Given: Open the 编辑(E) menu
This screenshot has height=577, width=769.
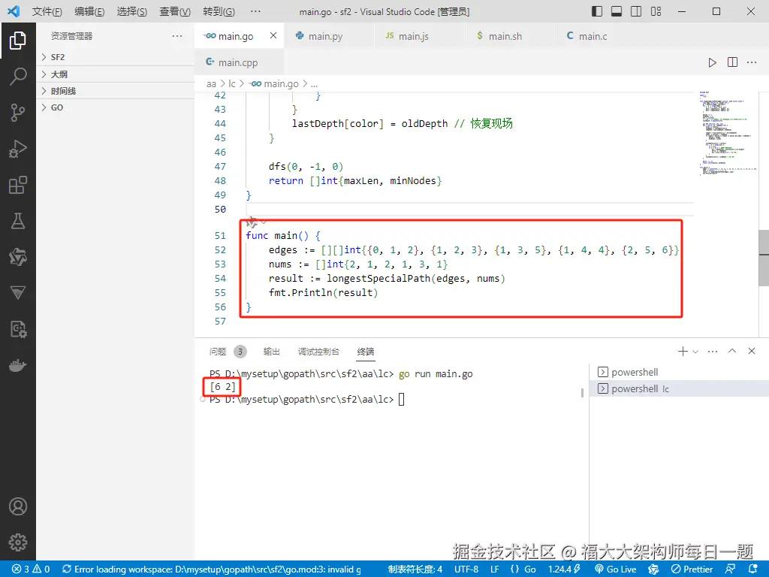Looking at the screenshot, I should click(89, 11).
